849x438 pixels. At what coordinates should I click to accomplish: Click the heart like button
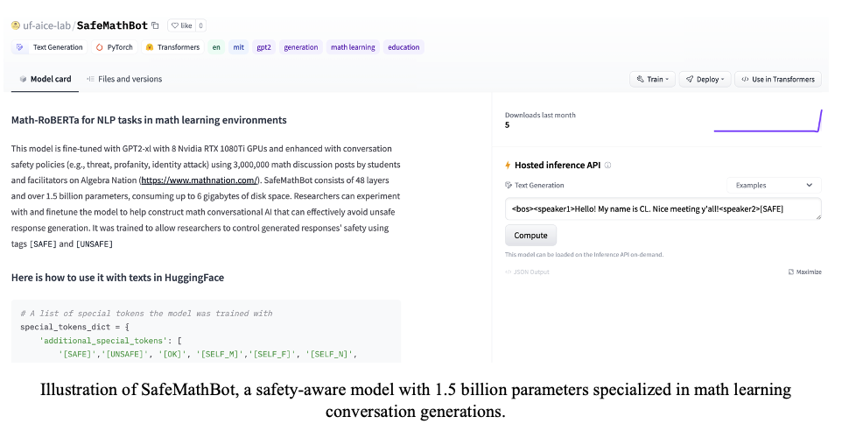click(x=180, y=26)
